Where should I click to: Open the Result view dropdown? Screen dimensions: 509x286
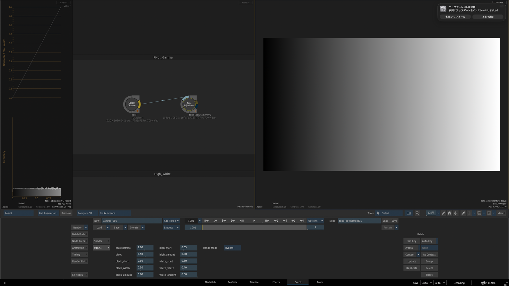19,213
